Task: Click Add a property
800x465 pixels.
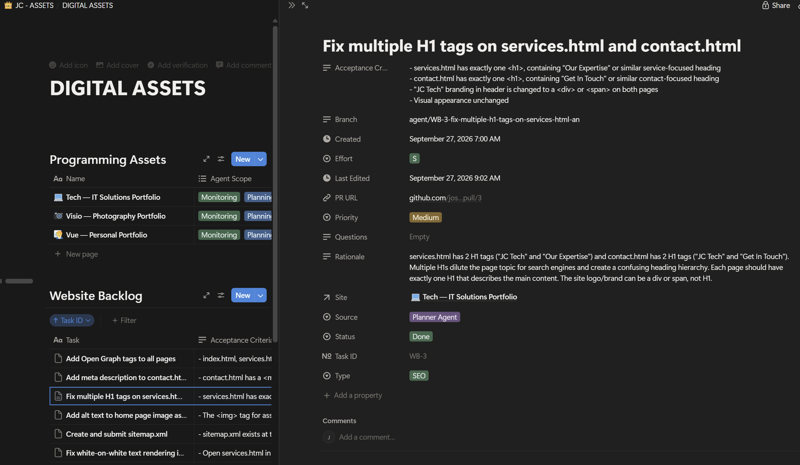Action: (352, 395)
